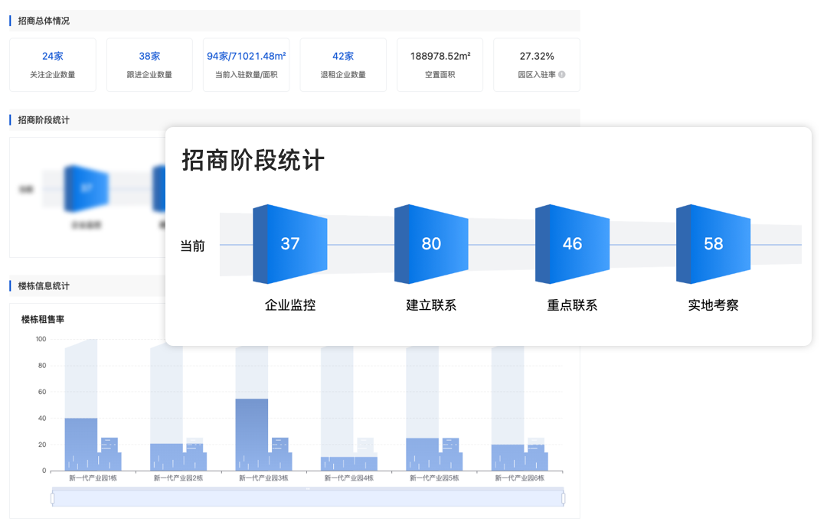Image resolution: width=827 pixels, height=528 pixels.
Task: Select the 重点联系 funnel segment showing 46
Action: tap(572, 243)
